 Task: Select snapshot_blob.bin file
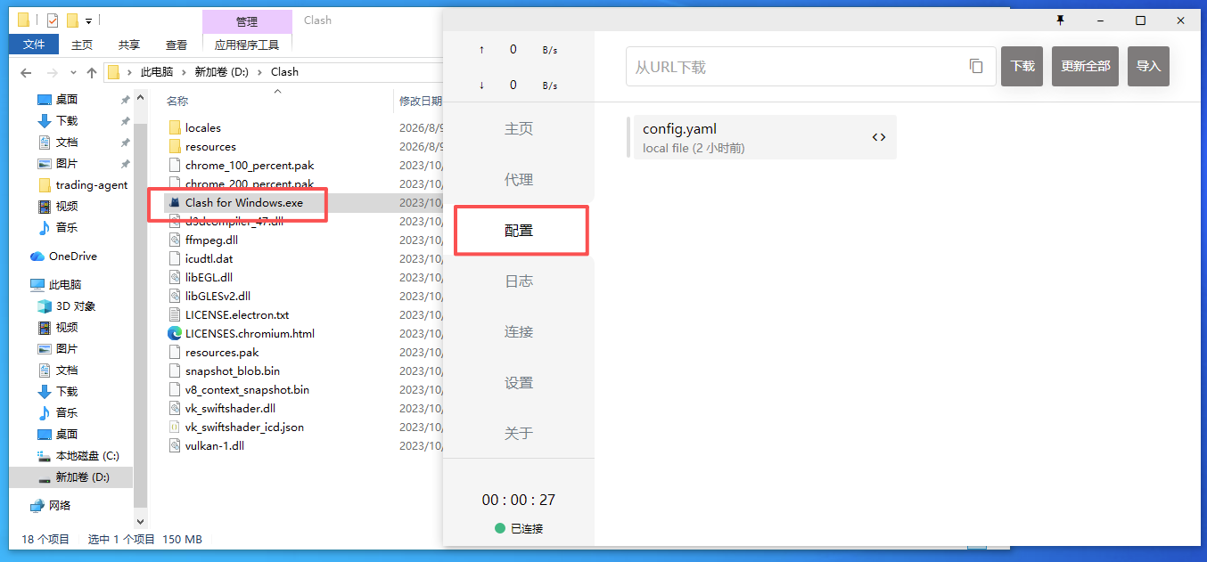(233, 371)
